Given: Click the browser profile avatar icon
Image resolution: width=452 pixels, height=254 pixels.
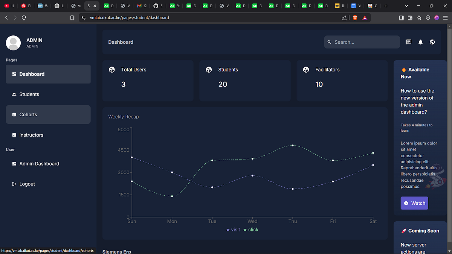Looking at the screenshot, I should 437,18.
